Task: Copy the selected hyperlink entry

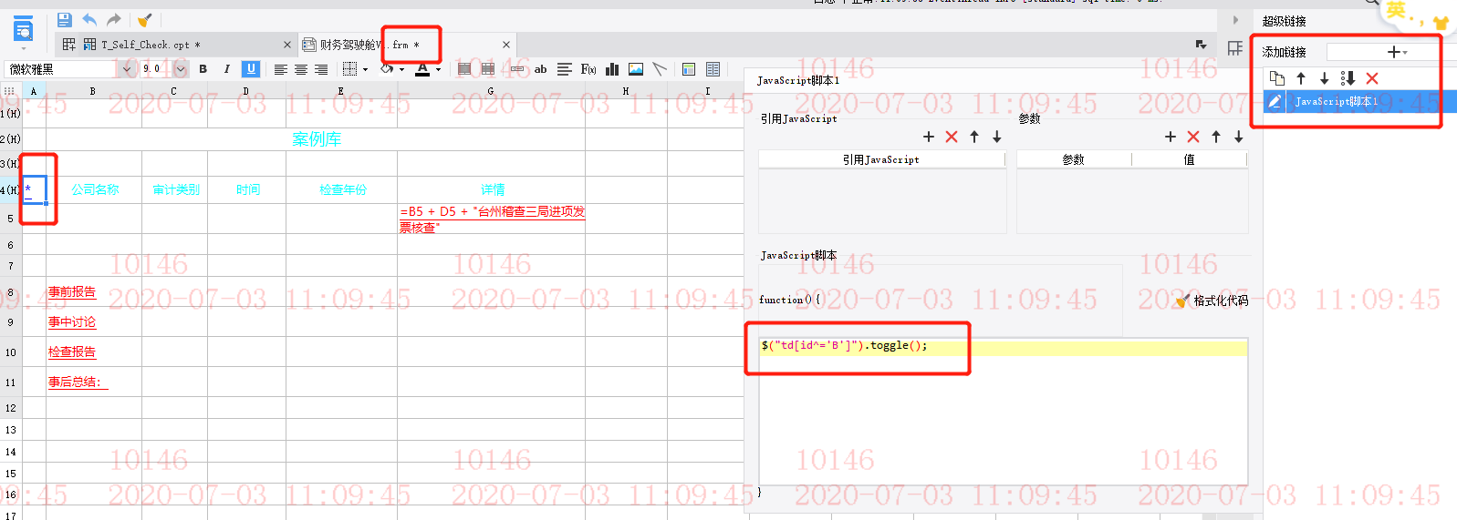Action: click(1277, 78)
